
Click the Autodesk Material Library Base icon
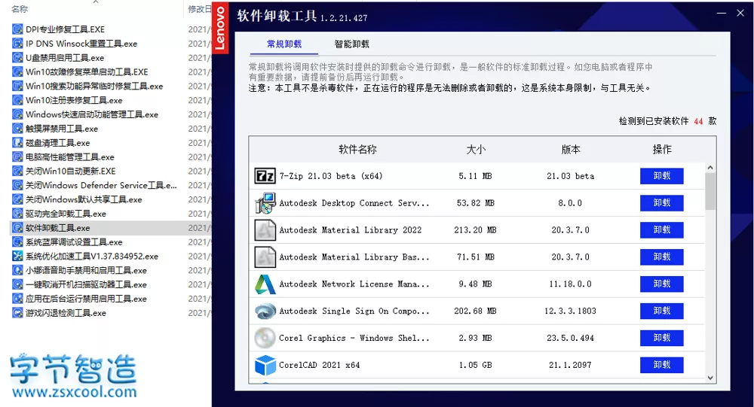coord(265,257)
